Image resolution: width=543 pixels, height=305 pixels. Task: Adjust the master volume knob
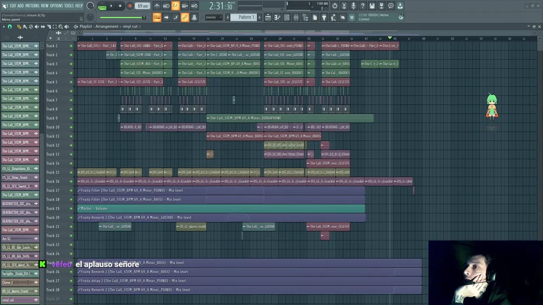pyautogui.click(x=90, y=6)
